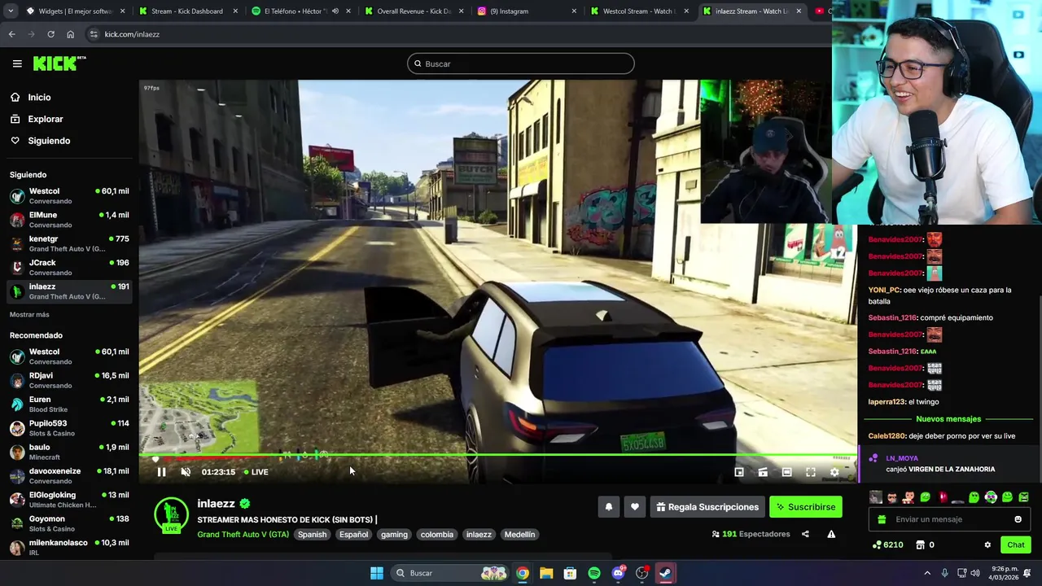Open JCrack channel in sidebar

coord(69,267)
